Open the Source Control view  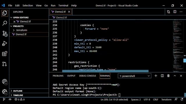point(5,34)
